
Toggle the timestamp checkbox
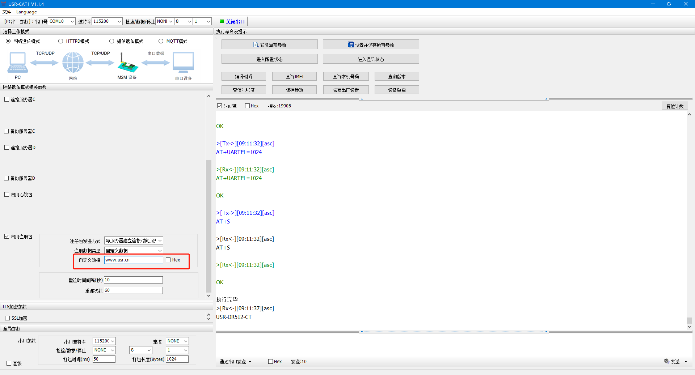(x=219, y=106)
